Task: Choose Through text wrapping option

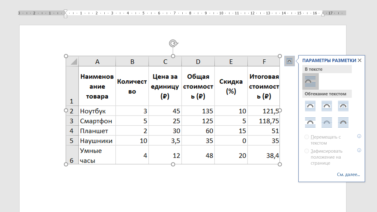Action: click(343, 106)
